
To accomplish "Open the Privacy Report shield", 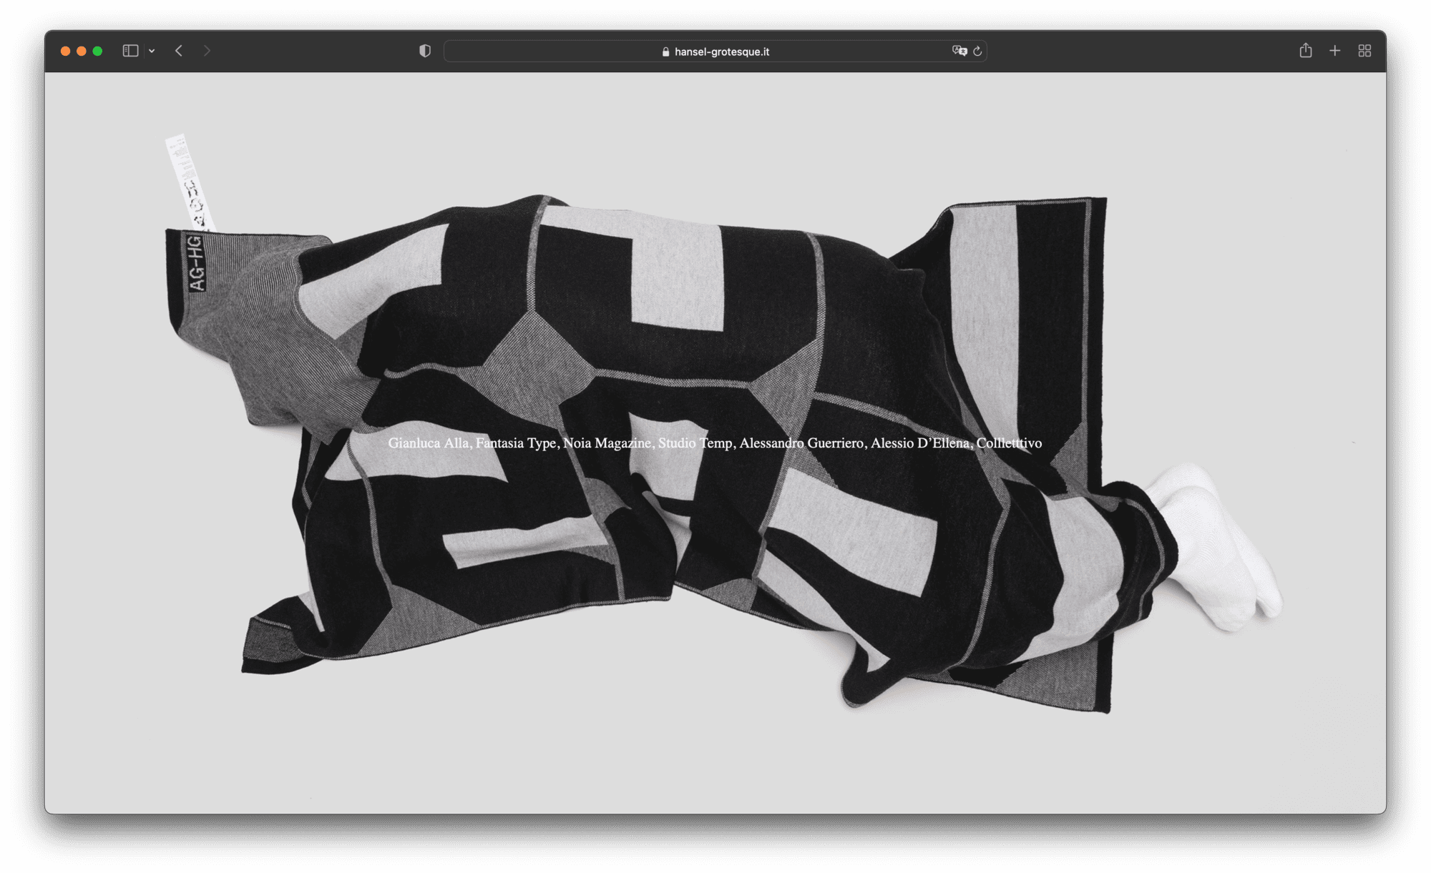I will [x=425, y=51].
